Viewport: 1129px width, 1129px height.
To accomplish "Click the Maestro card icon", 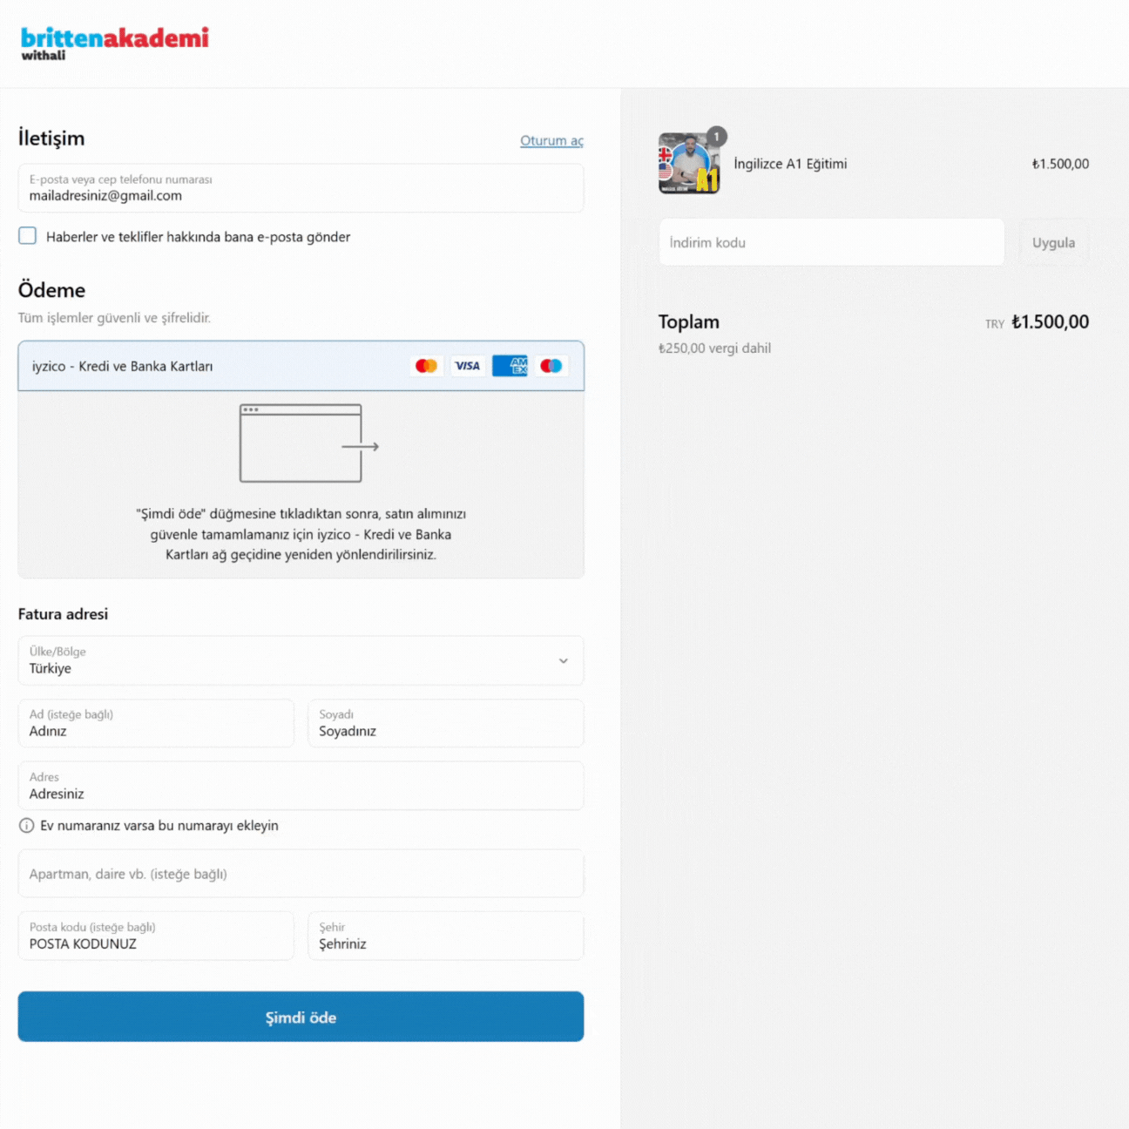I will tap(551, 366).
